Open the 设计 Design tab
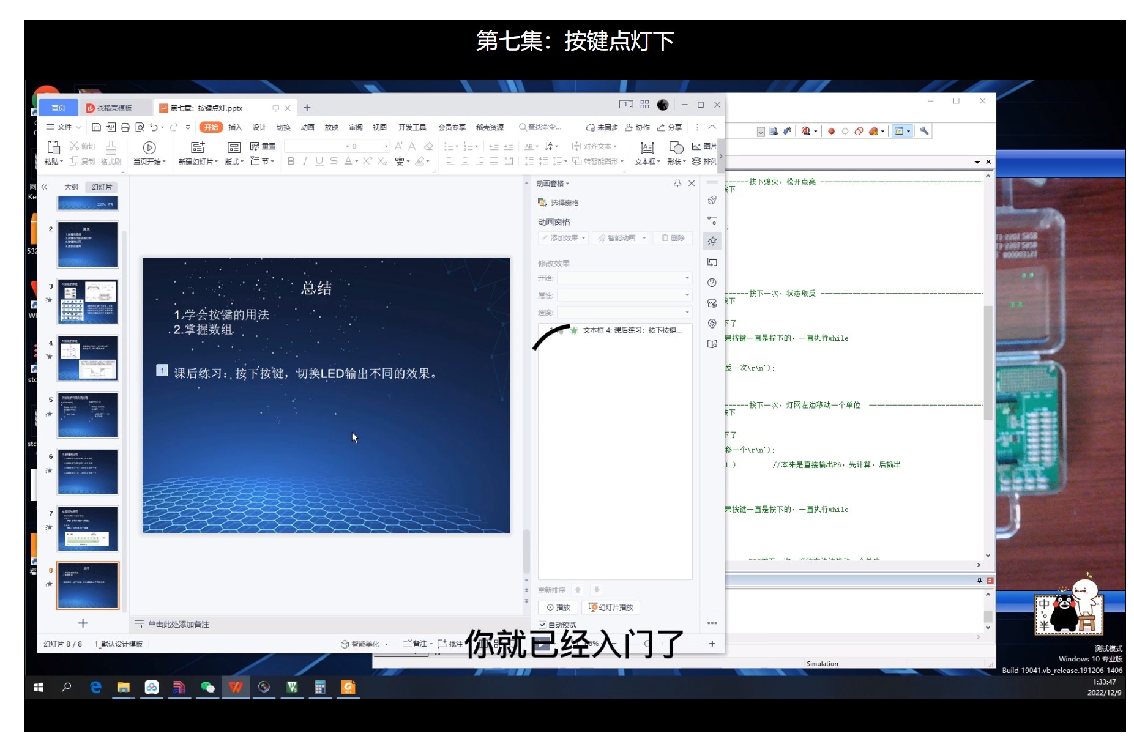The height and width of the screenshot is (747, 1134). tap(259, 127)
